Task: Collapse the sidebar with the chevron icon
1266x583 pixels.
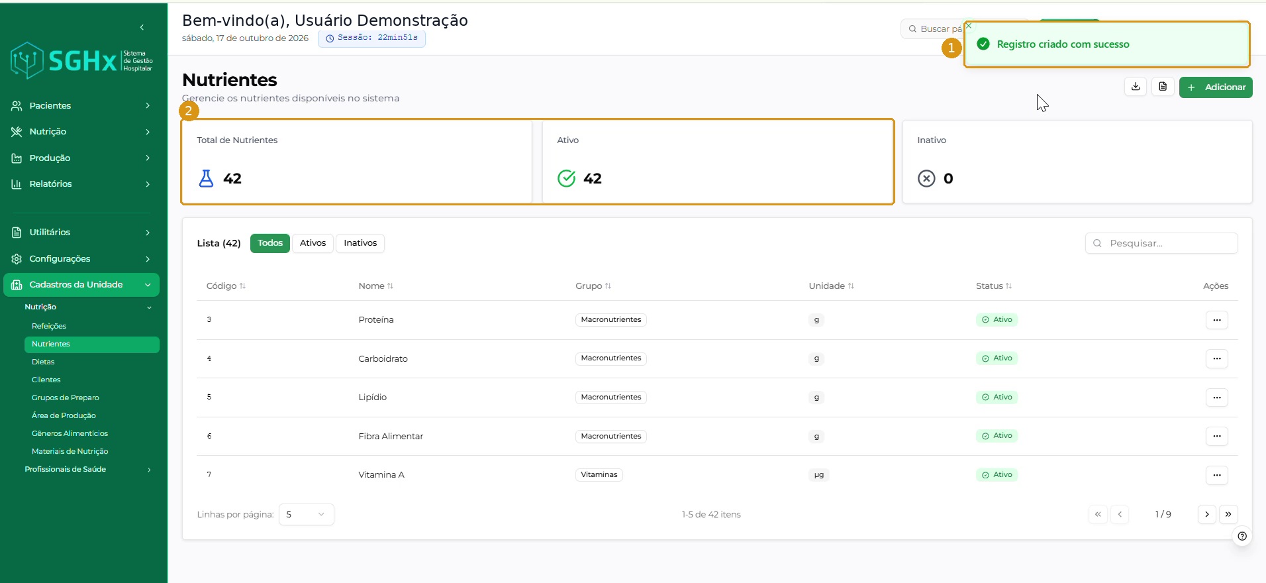Action: click(x=142, y=27)
